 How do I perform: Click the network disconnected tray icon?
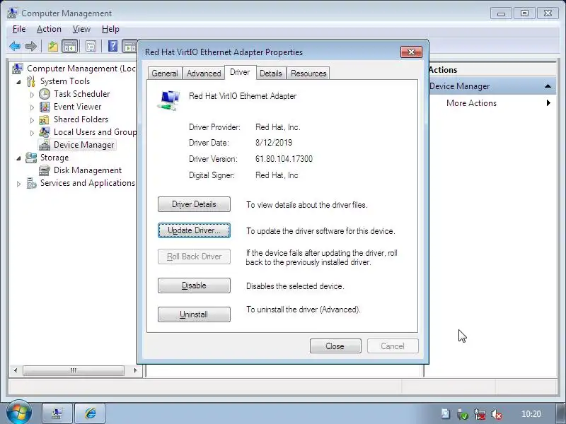pos(480,414)
